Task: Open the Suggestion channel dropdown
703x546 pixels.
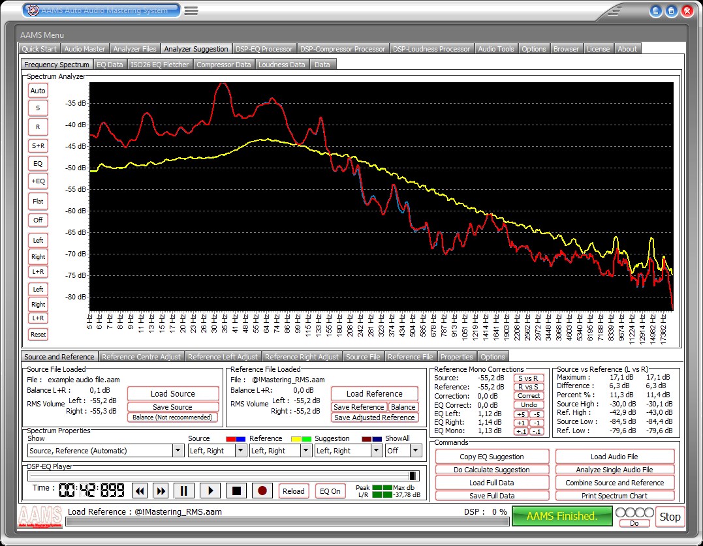Action: point(377,451)
